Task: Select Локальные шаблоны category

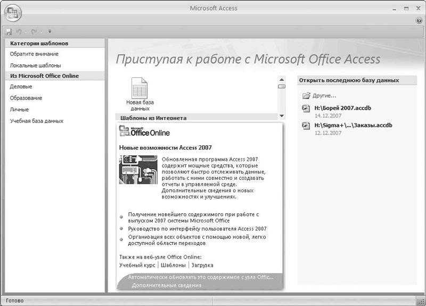Action: coord(35,65)
